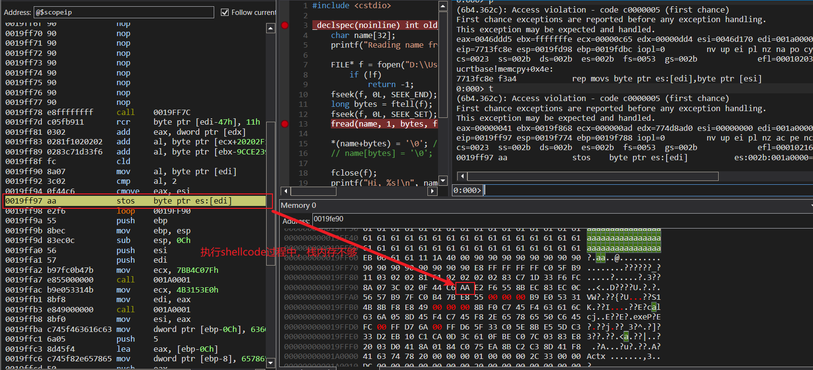Click the disassembly pane scroll-up arrow
Screen dimensions: 813x370
coord(271,28)
